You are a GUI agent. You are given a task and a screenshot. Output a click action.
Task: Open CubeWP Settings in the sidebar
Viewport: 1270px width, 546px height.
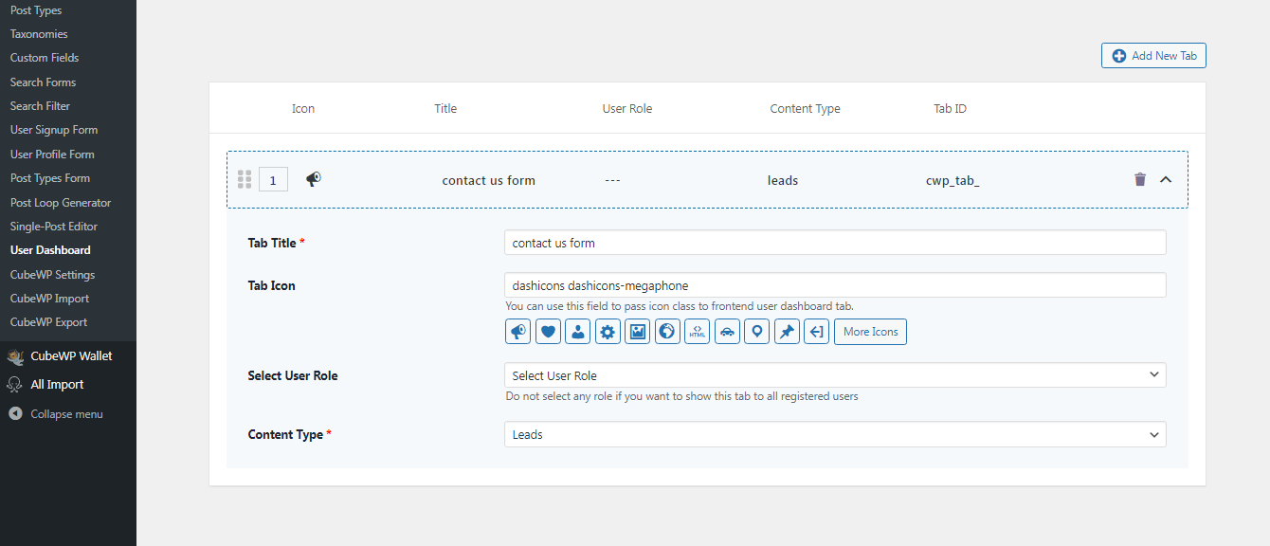click(x=52, y=275)
